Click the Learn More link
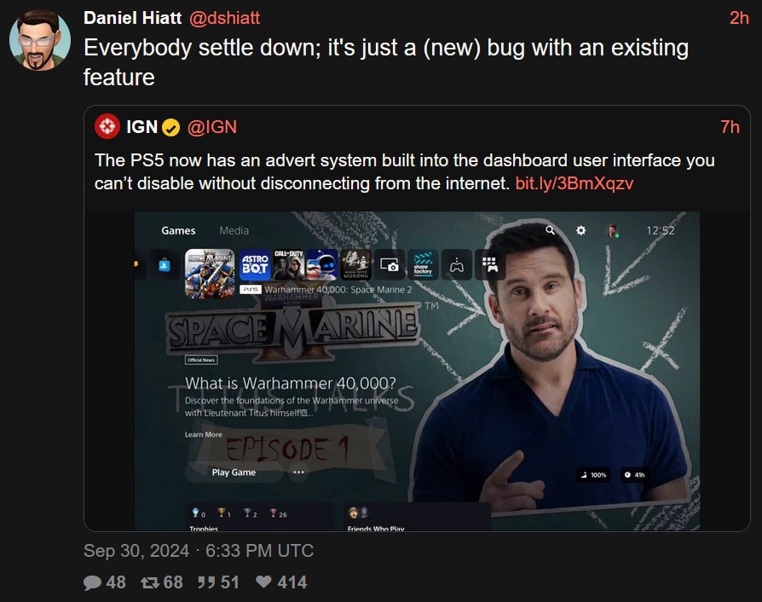This screenshot has width=762, height=602. 203,435
